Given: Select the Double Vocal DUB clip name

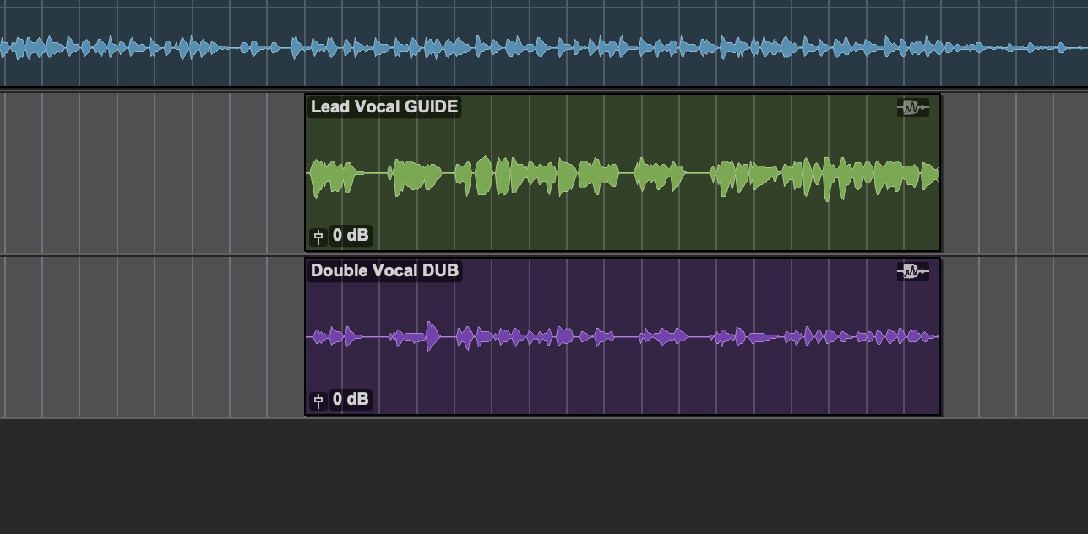Looking at the screenshot, I should click(384, 270).
